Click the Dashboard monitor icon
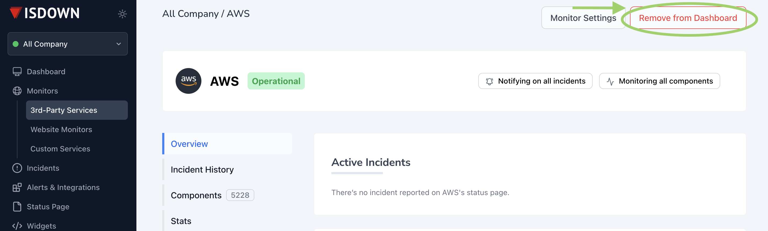The image size is (768, 231). tap(17, 72)
